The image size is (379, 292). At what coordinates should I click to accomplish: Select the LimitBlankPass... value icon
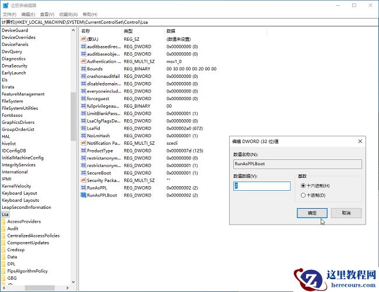tap(83, 113)
